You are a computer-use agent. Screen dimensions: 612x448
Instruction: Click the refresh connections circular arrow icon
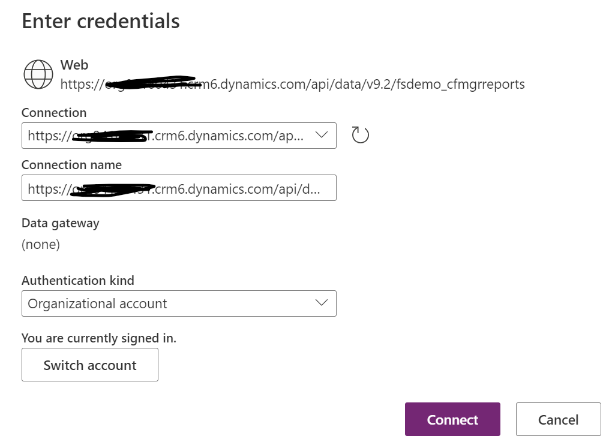point(360,135)
